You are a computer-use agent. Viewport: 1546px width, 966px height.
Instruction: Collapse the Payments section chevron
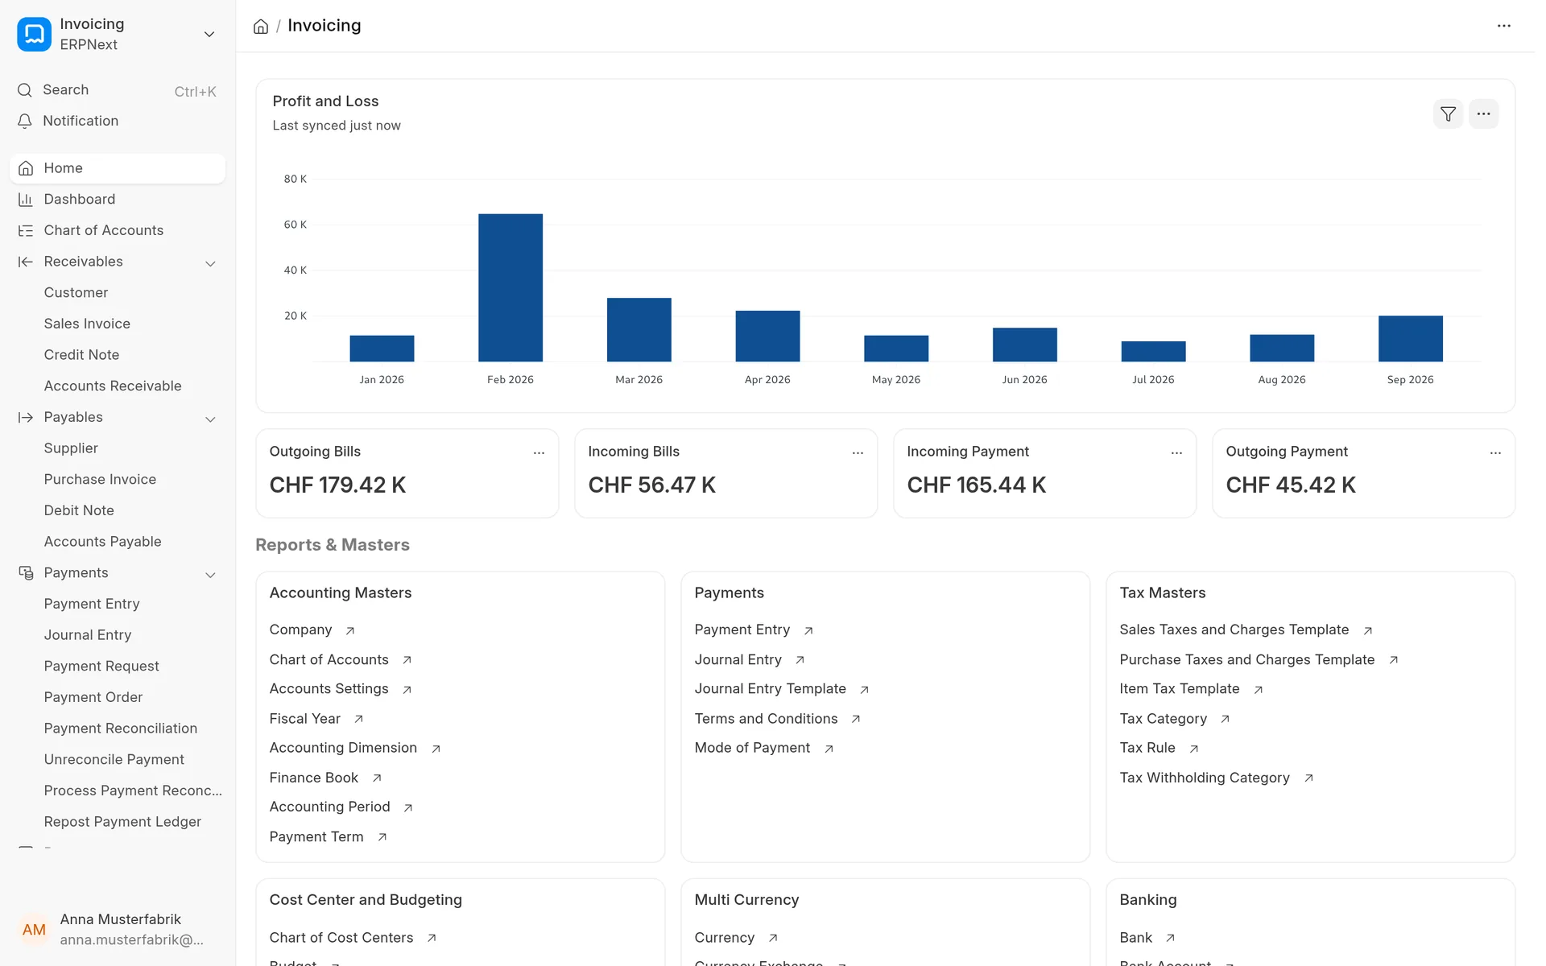[210, 575]
